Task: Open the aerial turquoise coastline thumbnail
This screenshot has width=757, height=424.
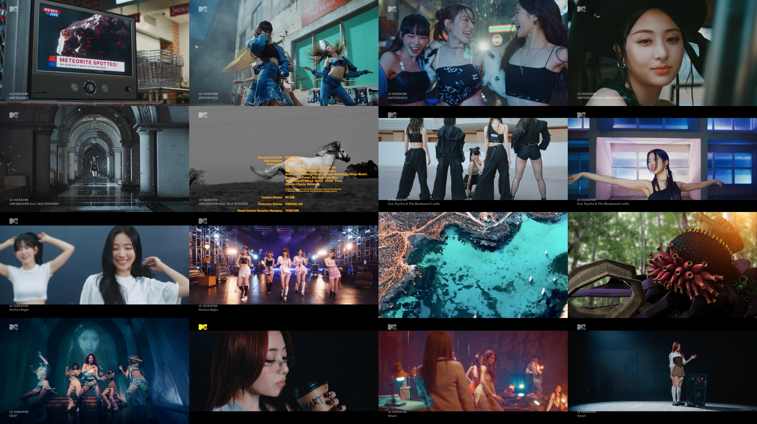Action: coord(473,265)
